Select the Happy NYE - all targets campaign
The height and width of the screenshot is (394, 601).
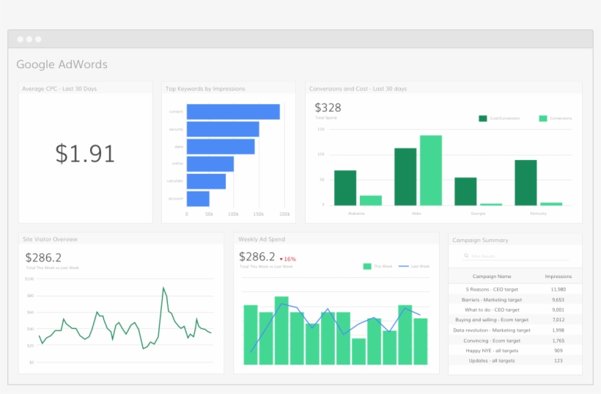[x=493, y=350]
